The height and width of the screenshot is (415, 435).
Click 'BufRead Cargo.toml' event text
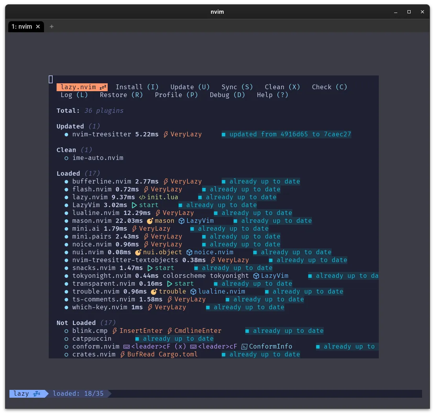pos(162,354)
